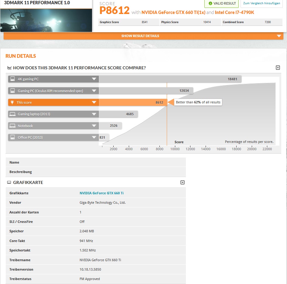The image size is (287, 284).
Task: Click the trophy icon on This score
Action: pos(12,102)
